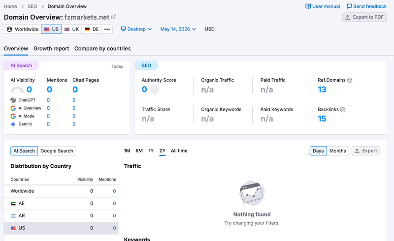The height and width of the screenshot is (241, 394).
Task: Open more countries ellipsis menu
Action: tap(107, 29)
